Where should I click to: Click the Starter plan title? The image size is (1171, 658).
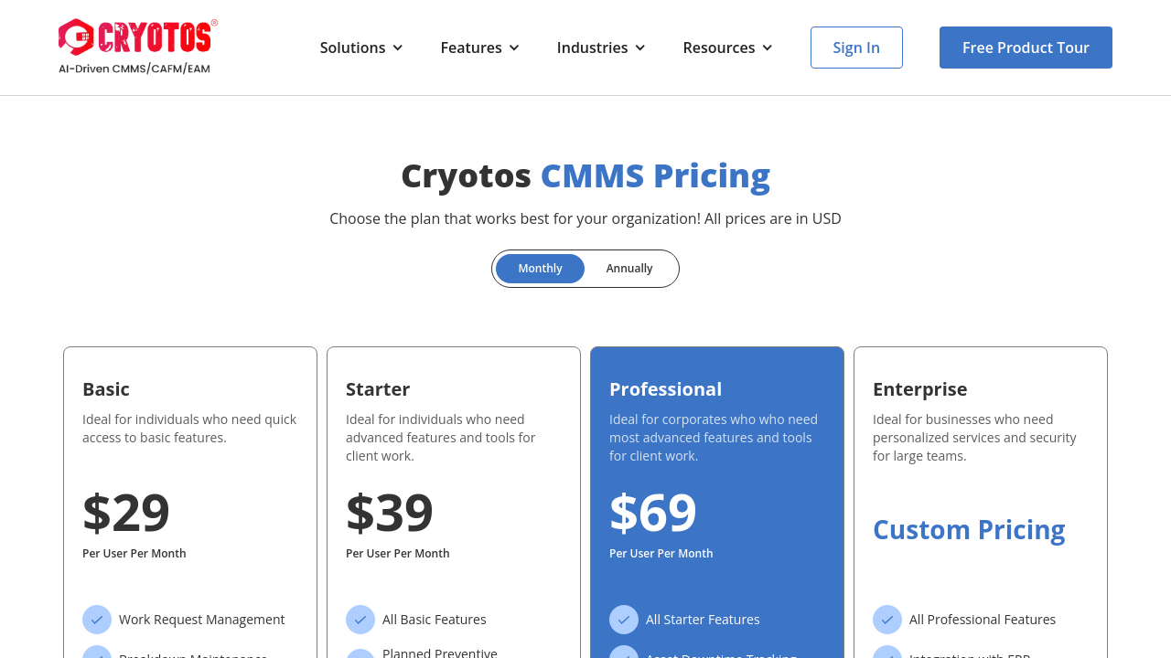(x=378, y=389)
